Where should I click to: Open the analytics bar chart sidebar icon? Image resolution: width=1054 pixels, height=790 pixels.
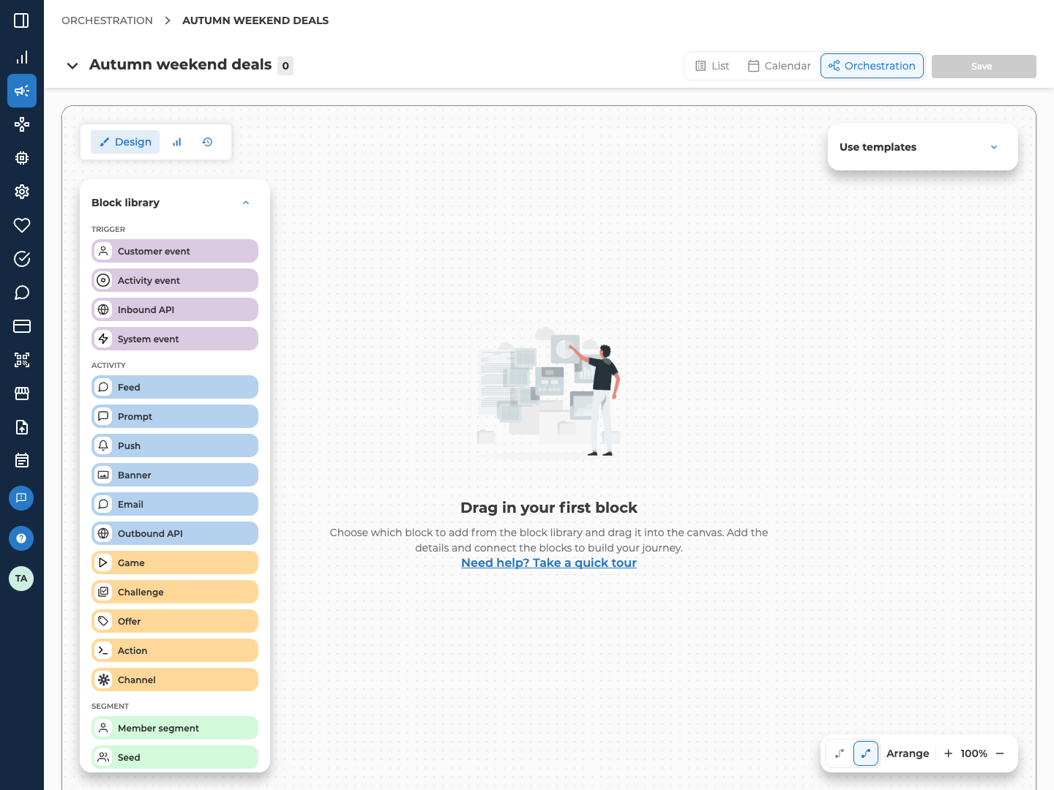click(x=22, y=57)
